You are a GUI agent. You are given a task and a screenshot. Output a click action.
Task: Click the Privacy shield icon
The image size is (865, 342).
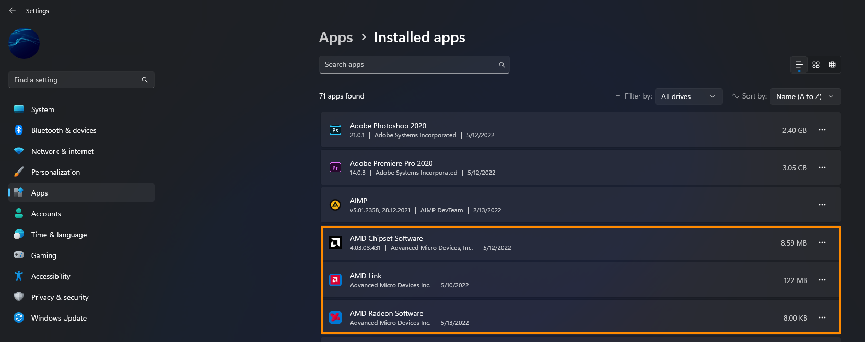click(x=19, y=297)
